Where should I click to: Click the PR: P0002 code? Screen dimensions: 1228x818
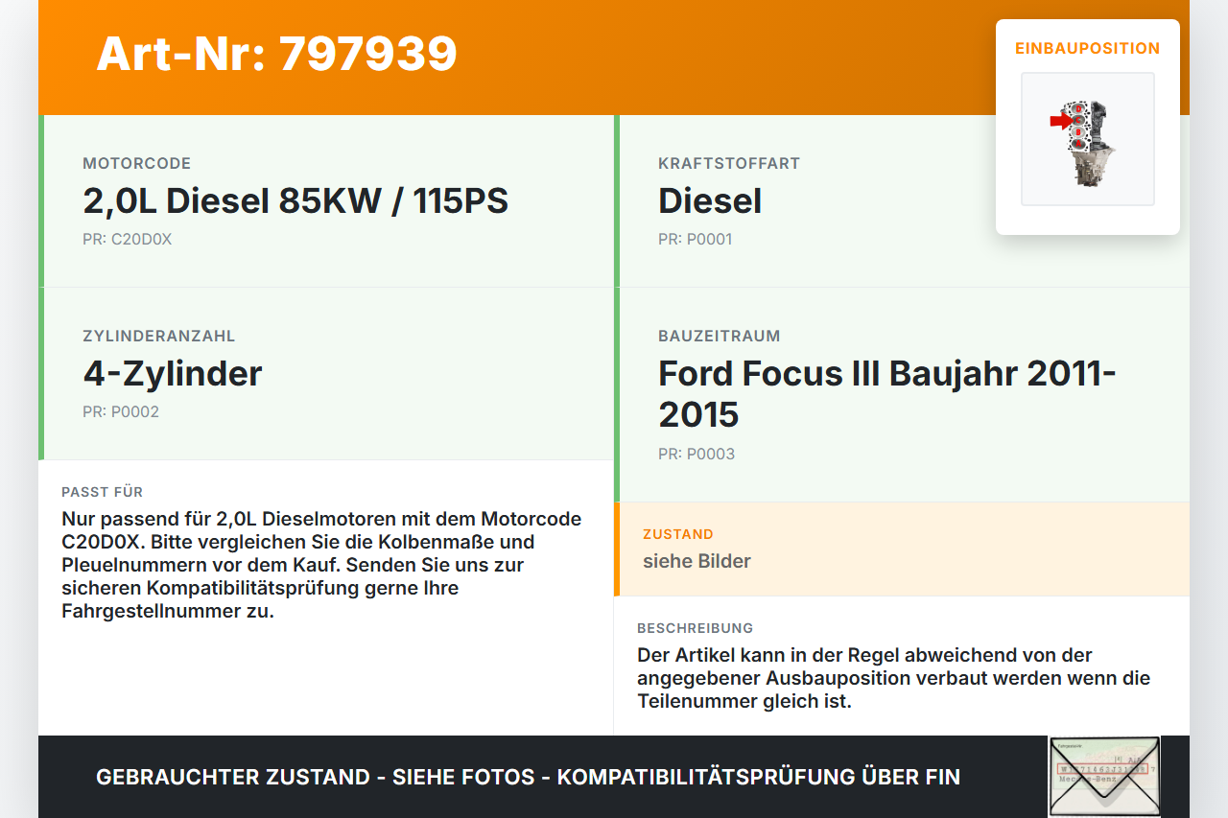pyautogui.click(x=121, y=411)
